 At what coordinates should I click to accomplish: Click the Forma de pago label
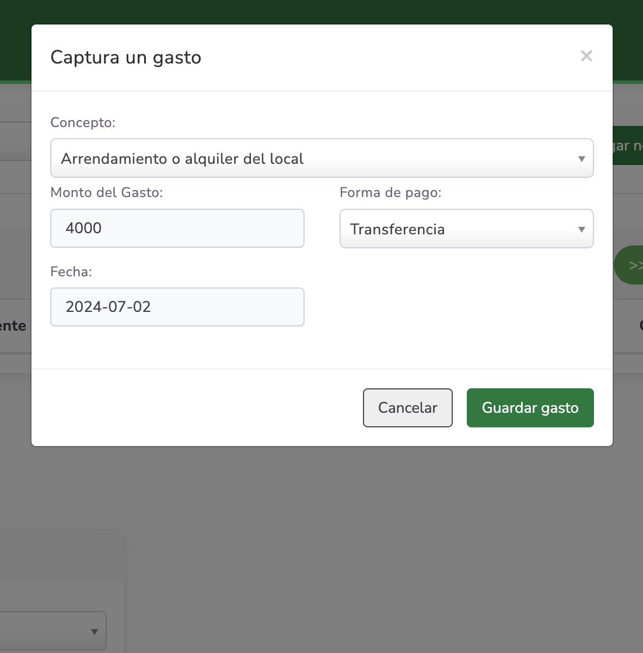(390, 192)
